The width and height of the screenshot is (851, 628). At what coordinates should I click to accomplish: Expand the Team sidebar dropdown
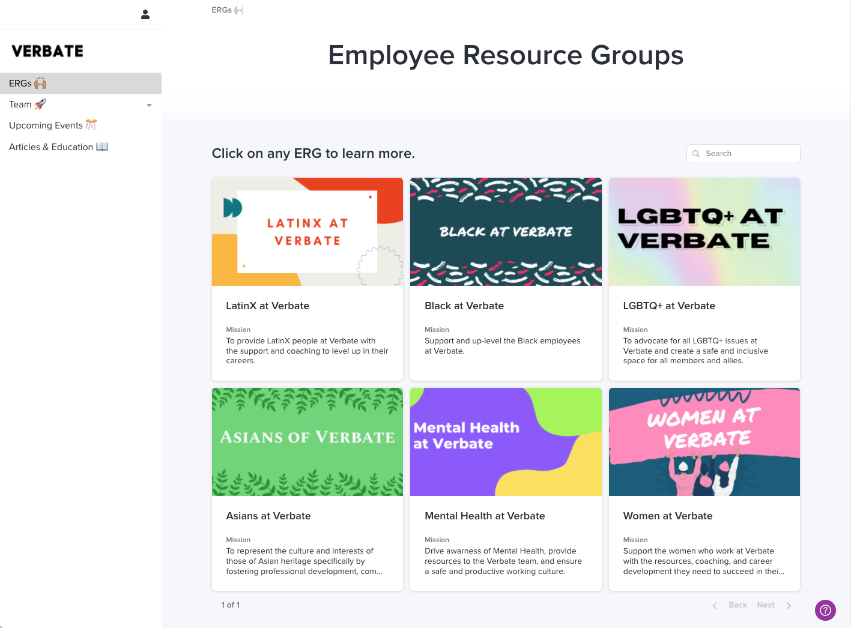pyautogui.click(x=149, y=104)
